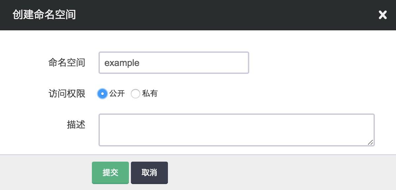The width and height of the screenshot is (396, 190).
Task: Focus the 描述 text area
Action: 236,130
